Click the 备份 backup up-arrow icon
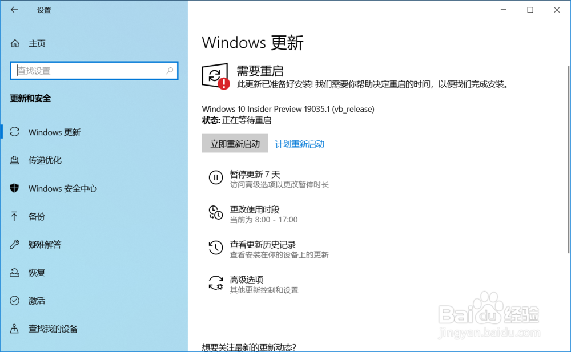This screenshot has width=571, height=352. (x=14, y=216)
